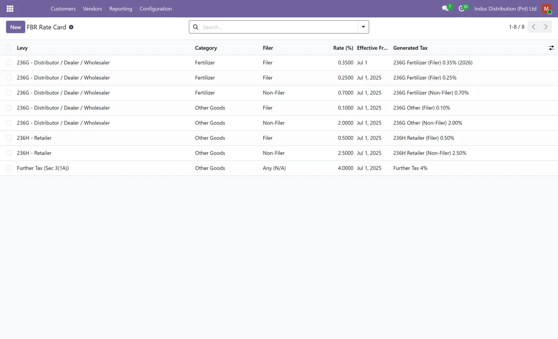The image size is (558, 339).
Task: Open the Configuration menu
Action: (155, 8)
